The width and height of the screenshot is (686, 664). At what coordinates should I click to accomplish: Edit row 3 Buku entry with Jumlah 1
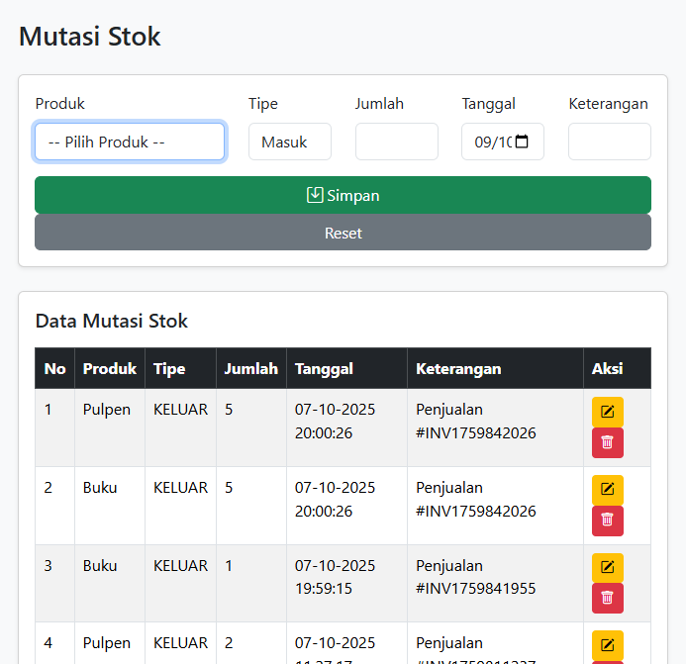coord(607,567)
